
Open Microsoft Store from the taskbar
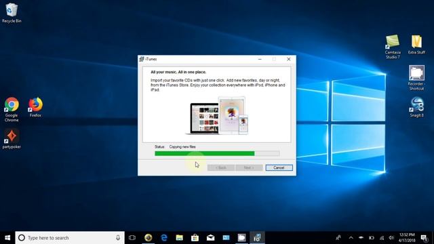[195, 238]
